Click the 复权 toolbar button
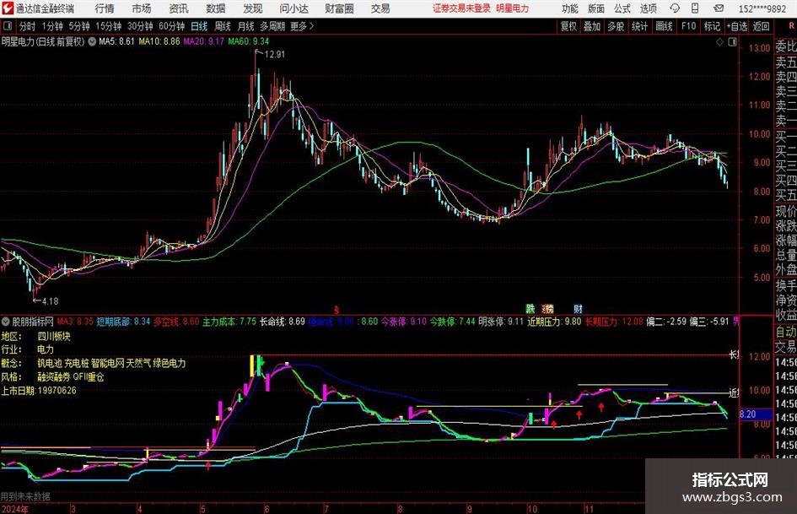 pos(568,26)
